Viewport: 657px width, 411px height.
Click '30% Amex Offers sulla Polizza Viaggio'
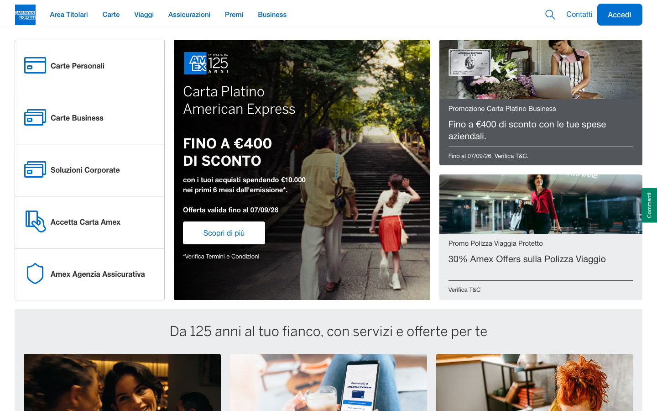click(527, 259)
